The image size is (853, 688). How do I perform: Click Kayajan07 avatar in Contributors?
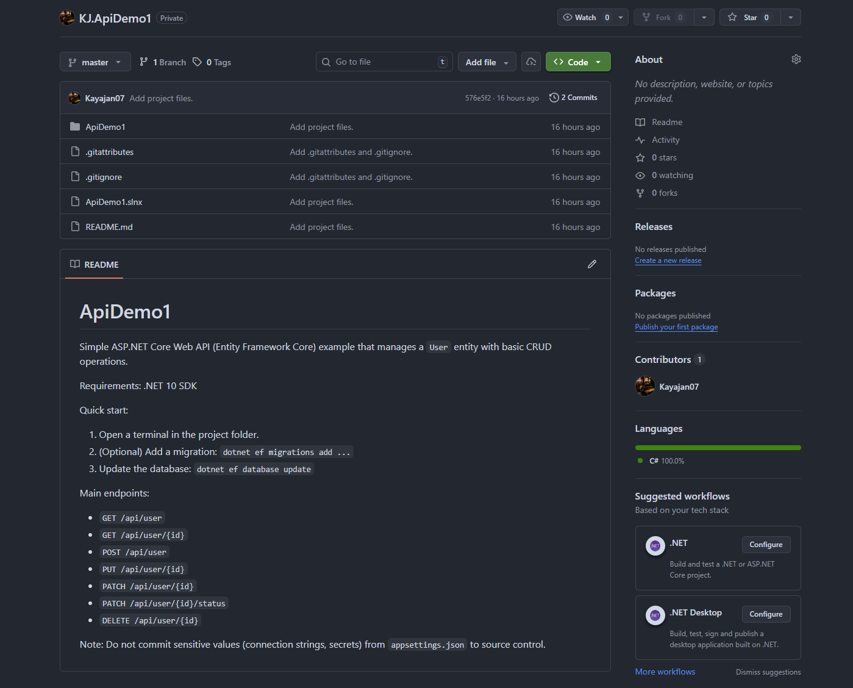[645, 387]
